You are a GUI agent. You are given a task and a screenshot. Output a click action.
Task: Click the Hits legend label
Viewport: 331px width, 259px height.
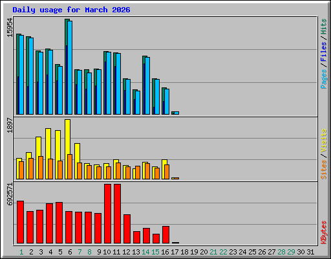[x=324, y=27]
